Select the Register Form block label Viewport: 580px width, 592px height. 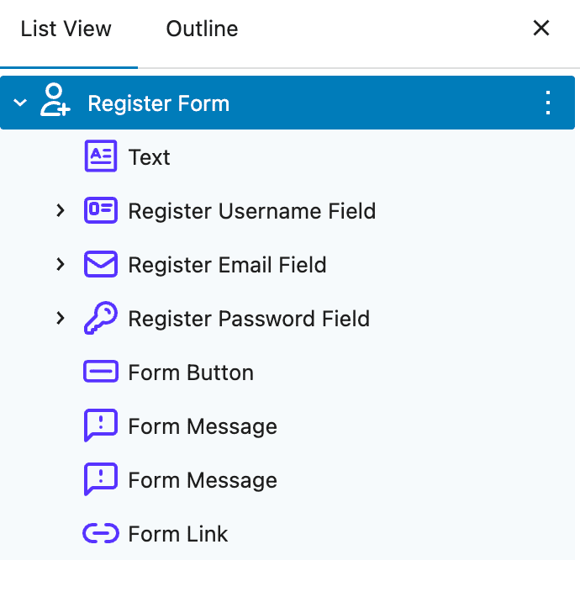pos(158,103)
